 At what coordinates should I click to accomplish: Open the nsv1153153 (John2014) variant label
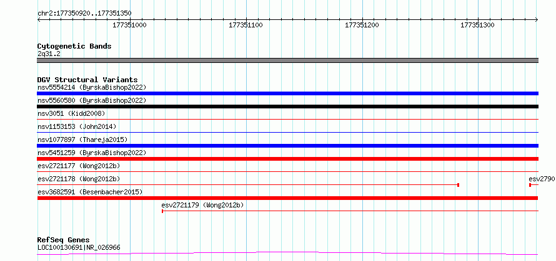pos(77,126)
